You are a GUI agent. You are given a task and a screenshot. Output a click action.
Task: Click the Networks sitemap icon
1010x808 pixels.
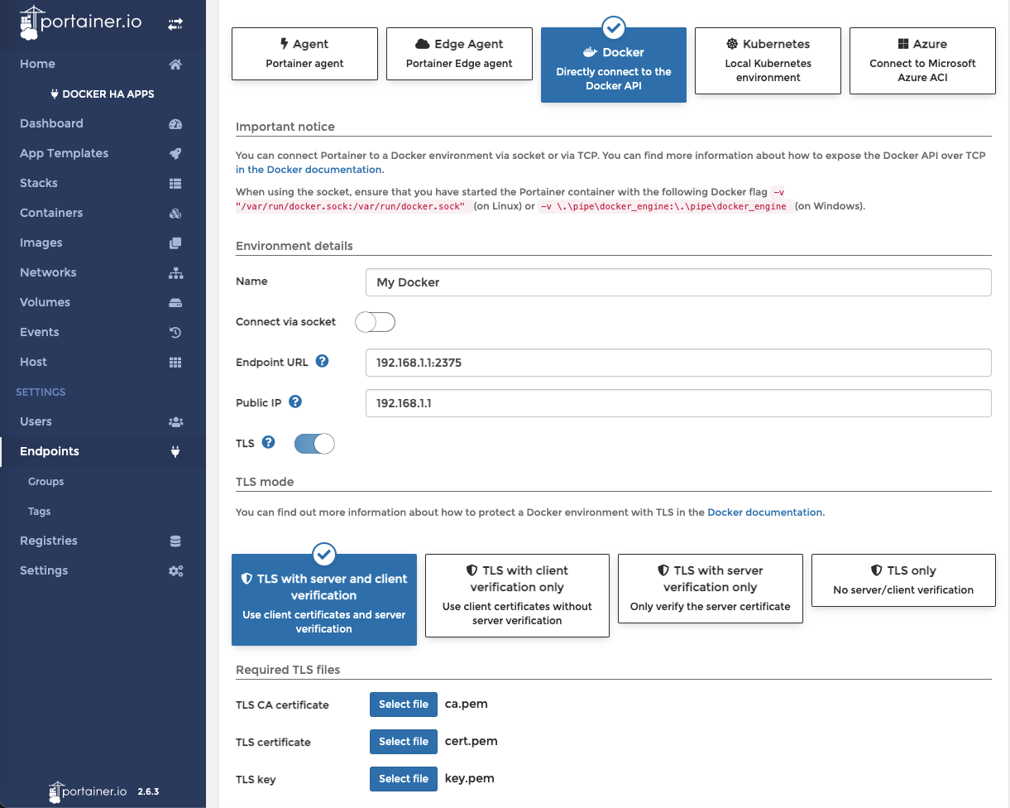pos(175,273)
